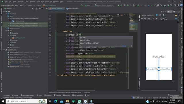Open the Component Tree side tab
Image resolution: width=184 pixels, height=104 pixels.
tap(139, 83)
